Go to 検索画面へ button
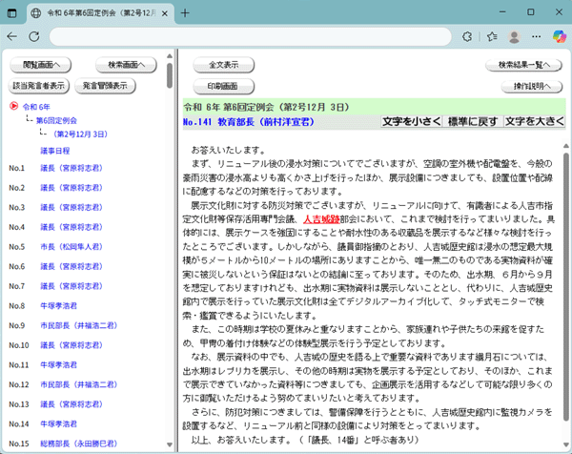The image size is (572, 454). pyautogui.click(x=126, y=65)
